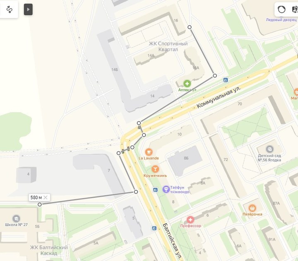The image size is (298, 261).
Task: Open the Аптека green pharmacy marker
Action: [187, 84]
